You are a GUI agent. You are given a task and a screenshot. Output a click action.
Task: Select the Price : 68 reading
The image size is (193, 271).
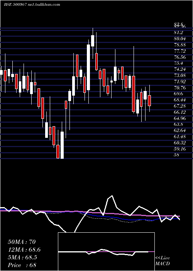pos(22,265)
